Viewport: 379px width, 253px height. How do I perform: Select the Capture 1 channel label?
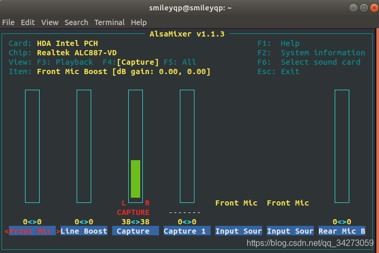click(187, 231)
